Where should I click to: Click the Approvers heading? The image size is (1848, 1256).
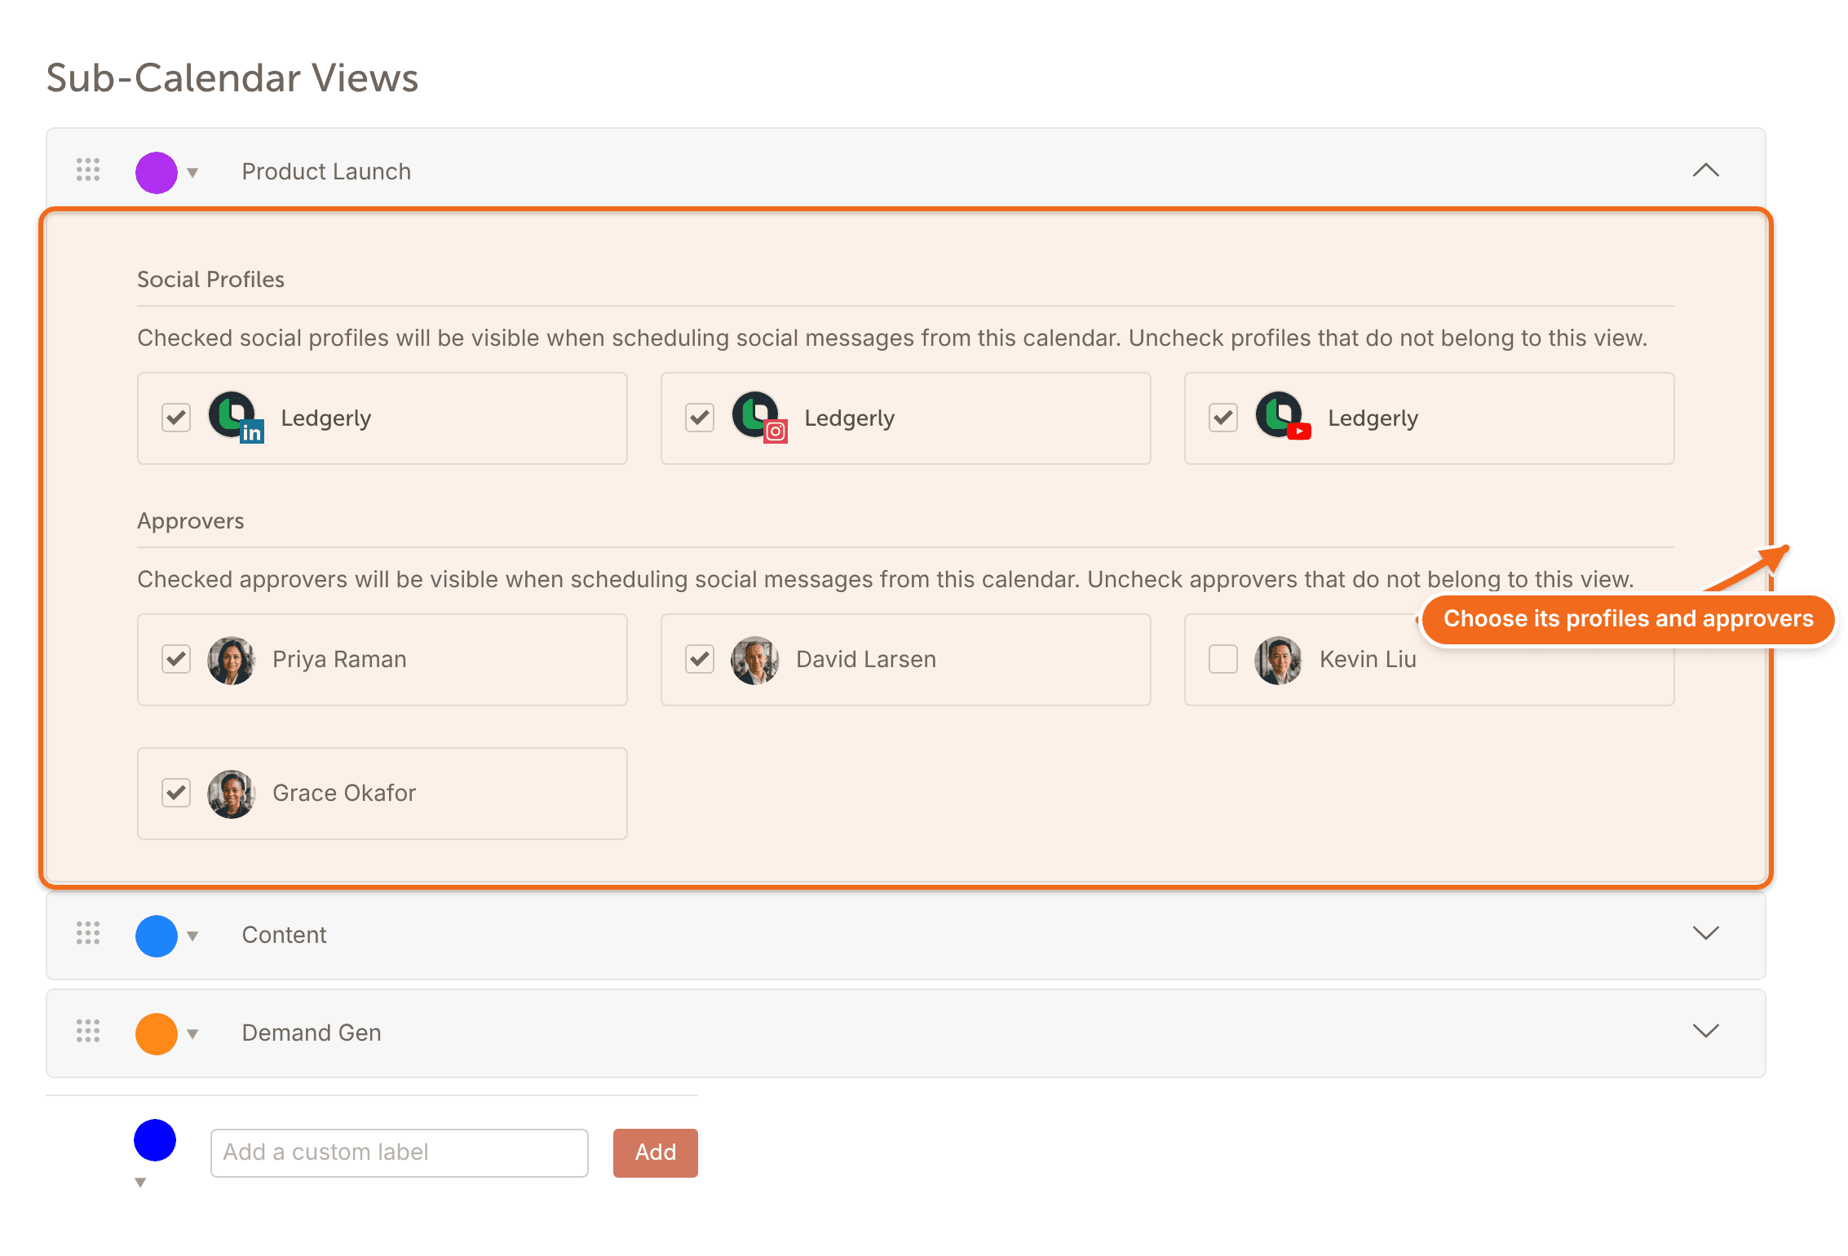191,520
